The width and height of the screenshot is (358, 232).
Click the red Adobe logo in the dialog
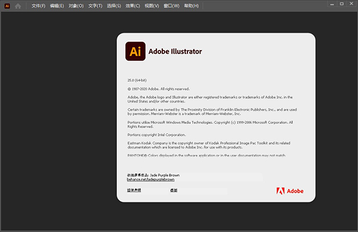pyautogui.click(x=290, y=191)
